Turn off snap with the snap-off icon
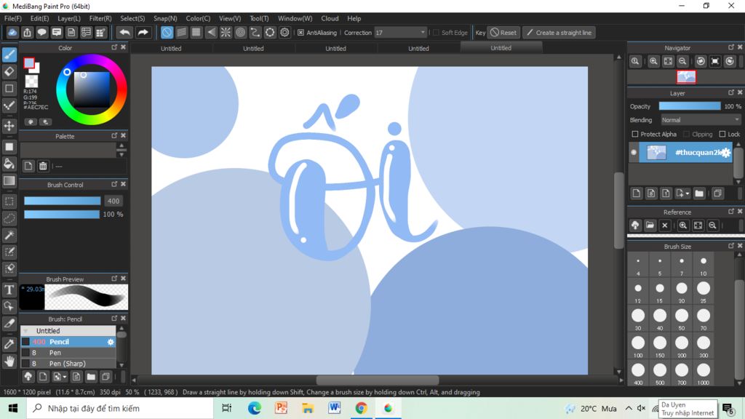 [167, 32]
